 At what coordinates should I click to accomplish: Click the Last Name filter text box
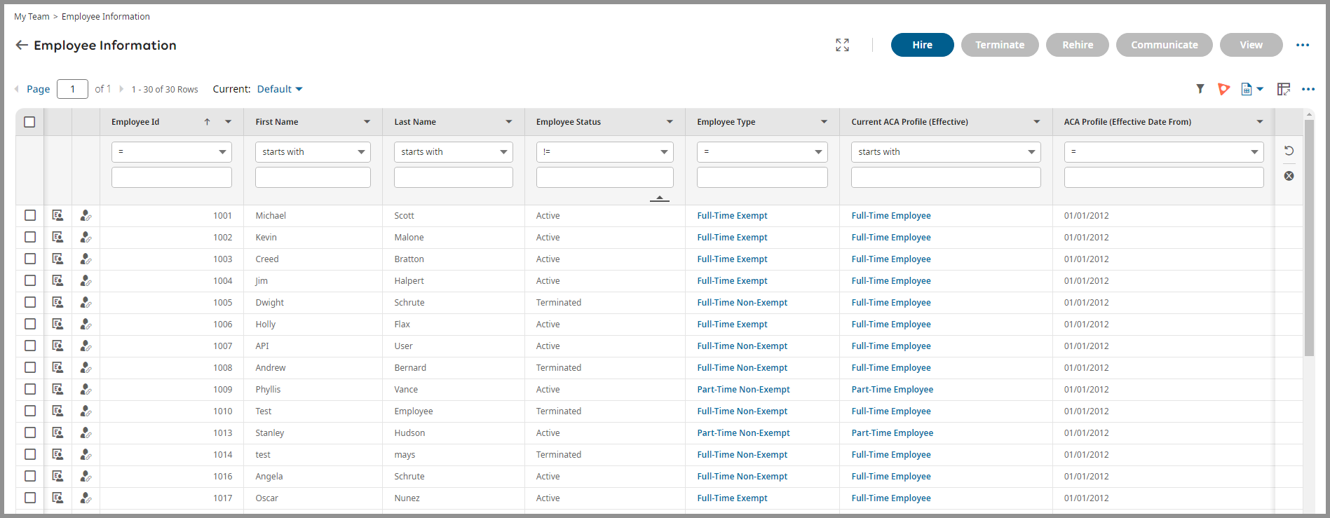point(453,177)
